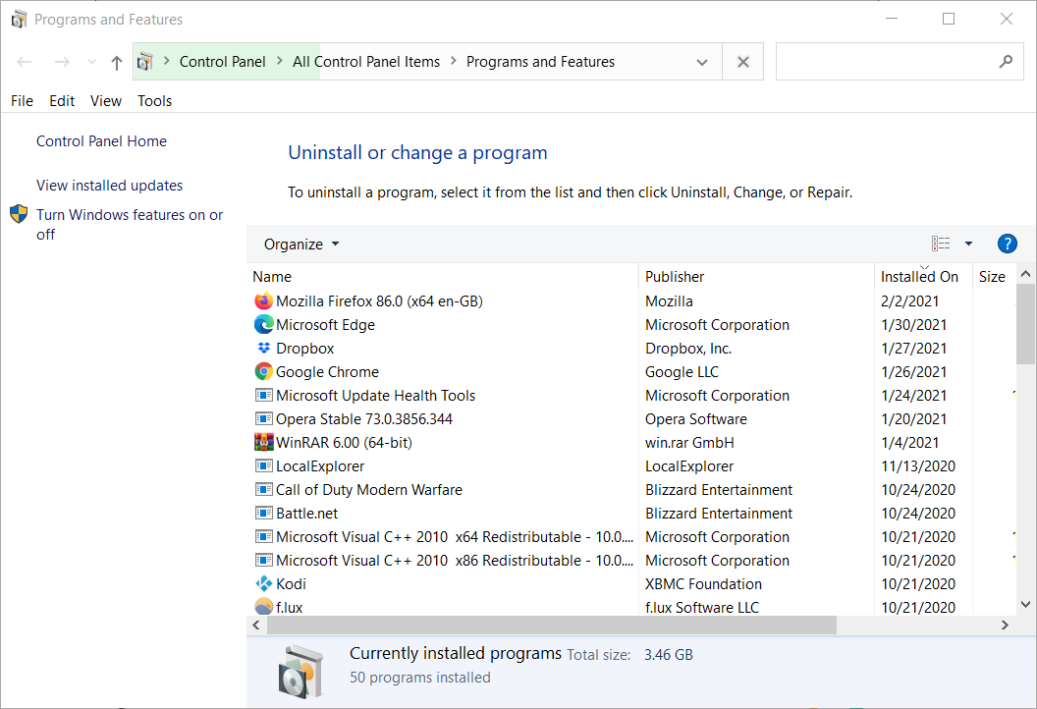The height and width of the screenshot is (709, 1037).
Task: Click the Call of Duty Modern Warfare icon
Action: tap(263, 489)
